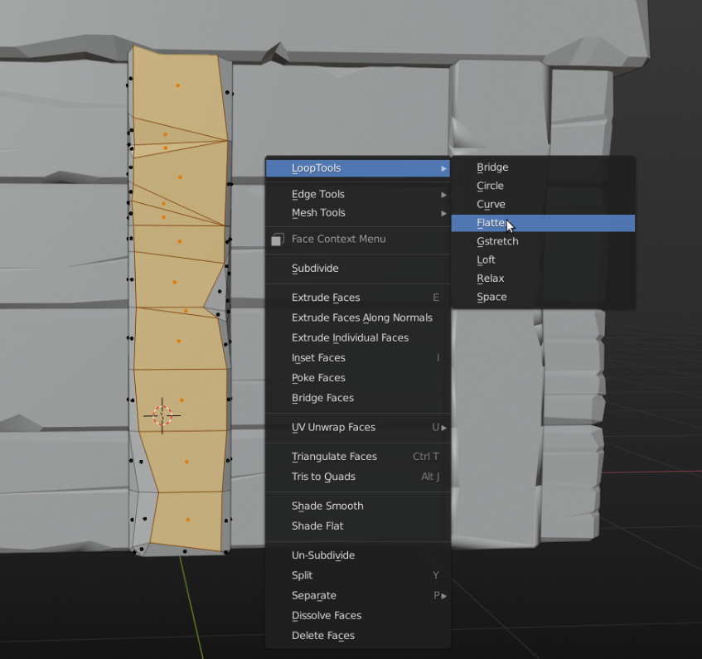Select Extrude Faces
This screenshot has height=659, width=702.
[358, 298]
